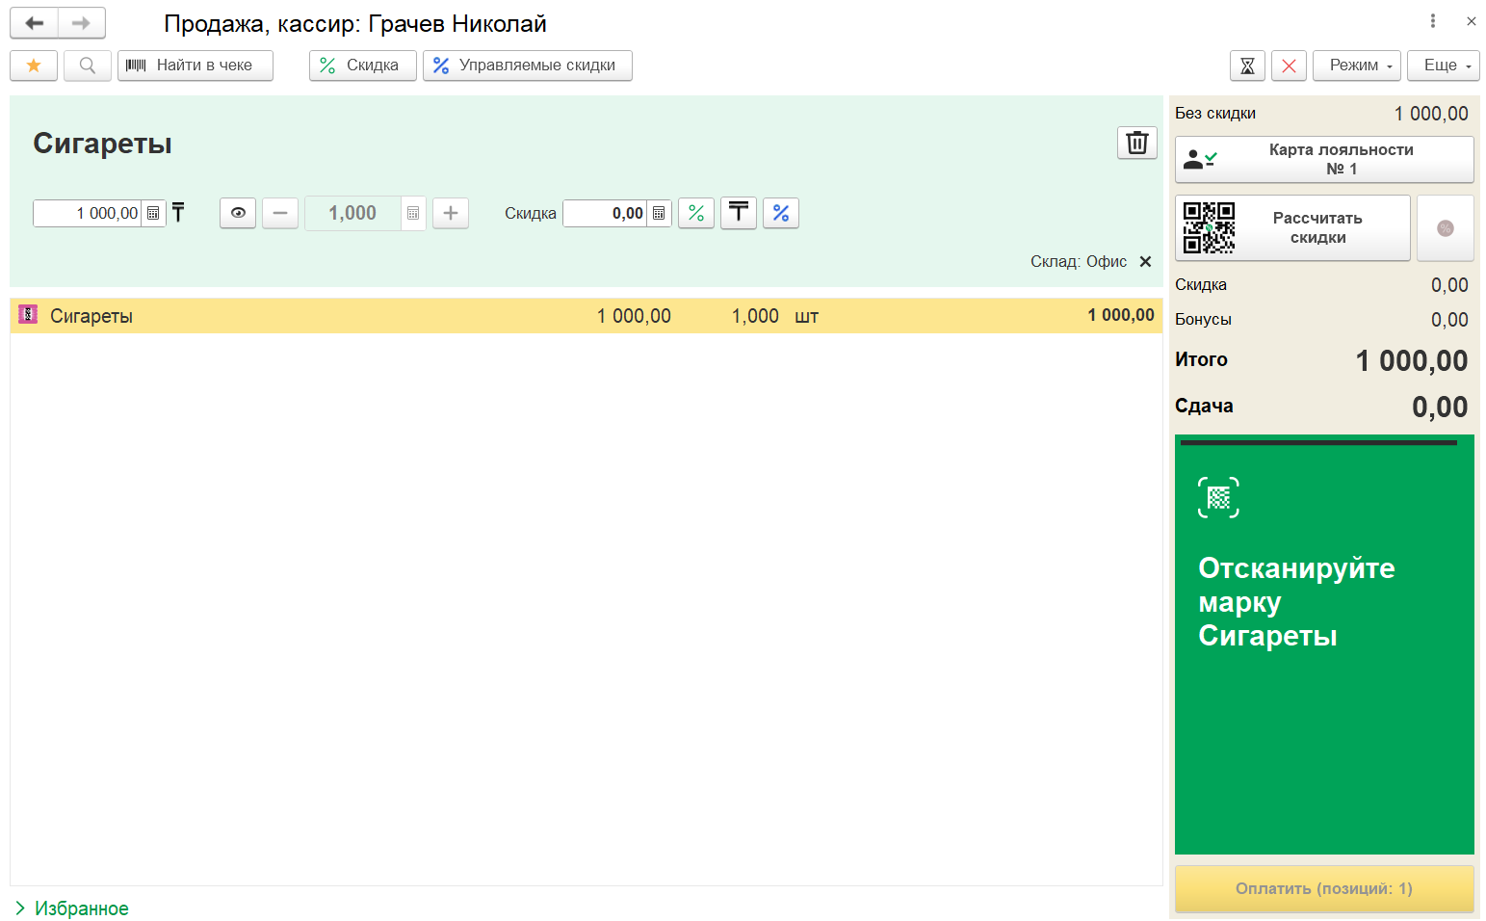
Task: Open the Еще dropdown menu
Action: pos(1444,66)
